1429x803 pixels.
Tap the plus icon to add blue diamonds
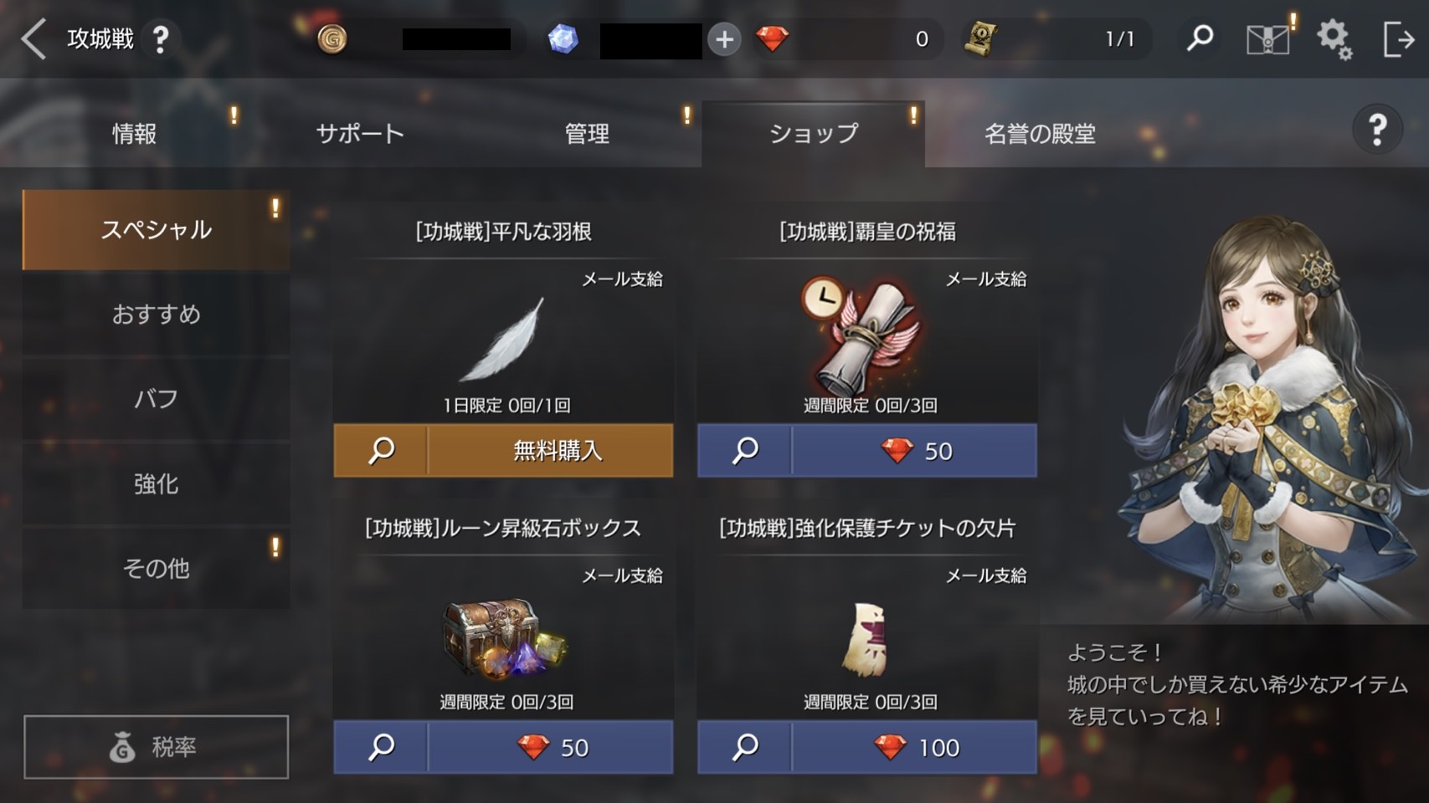(724, 39)
